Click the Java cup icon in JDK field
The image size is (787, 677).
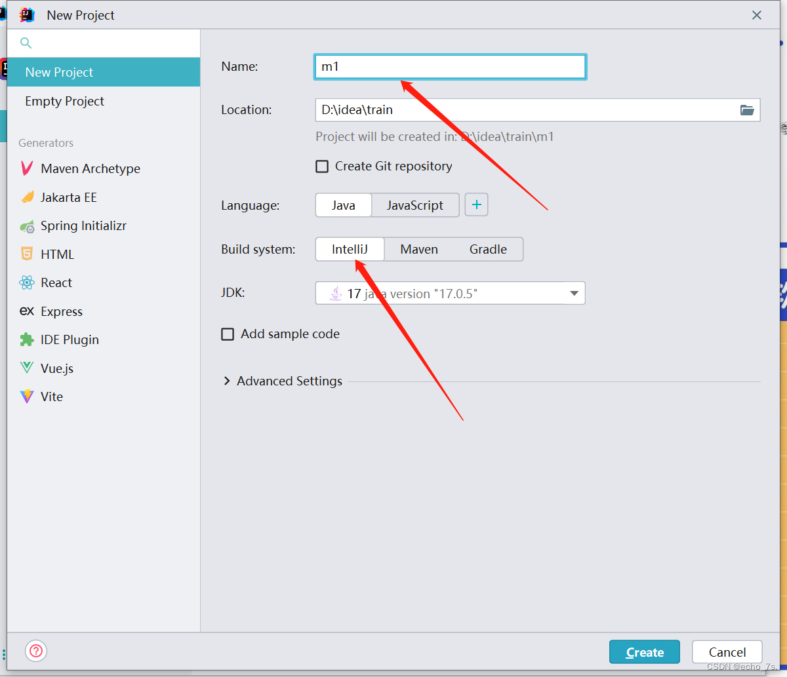(336, 293)
